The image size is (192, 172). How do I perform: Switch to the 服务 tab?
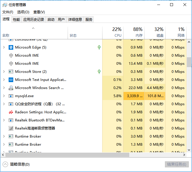[89, 19]
